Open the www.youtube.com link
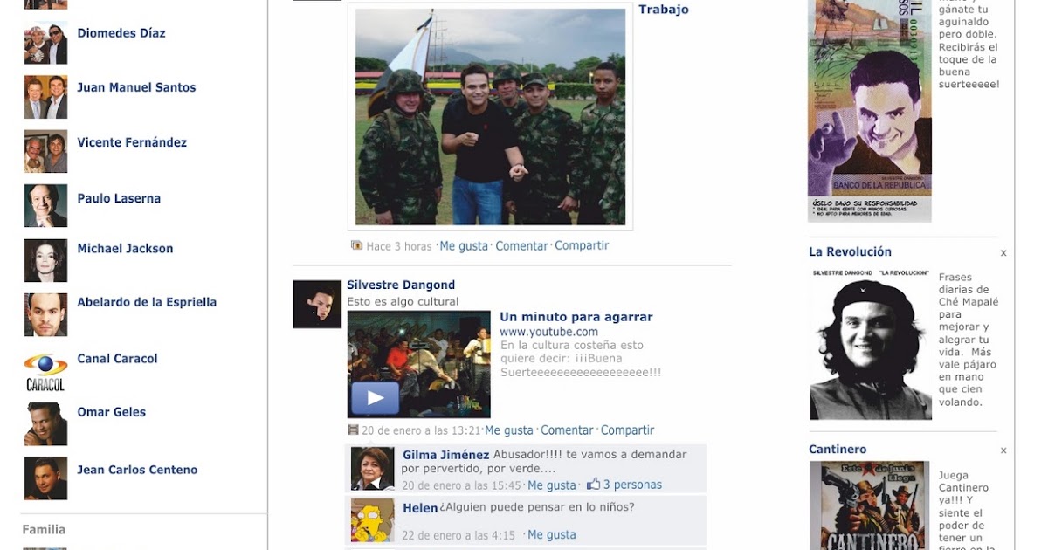Screen dimensions: 1048x550 pos(549,332)
